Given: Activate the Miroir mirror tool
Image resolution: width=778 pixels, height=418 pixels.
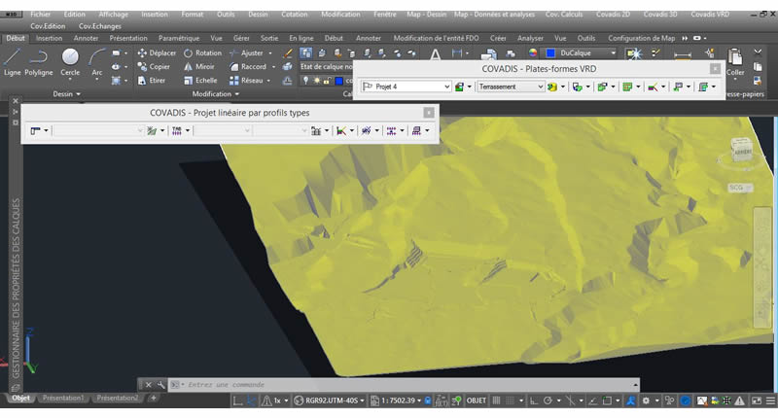Looking at the screenshot, I should tap(199, 66).
